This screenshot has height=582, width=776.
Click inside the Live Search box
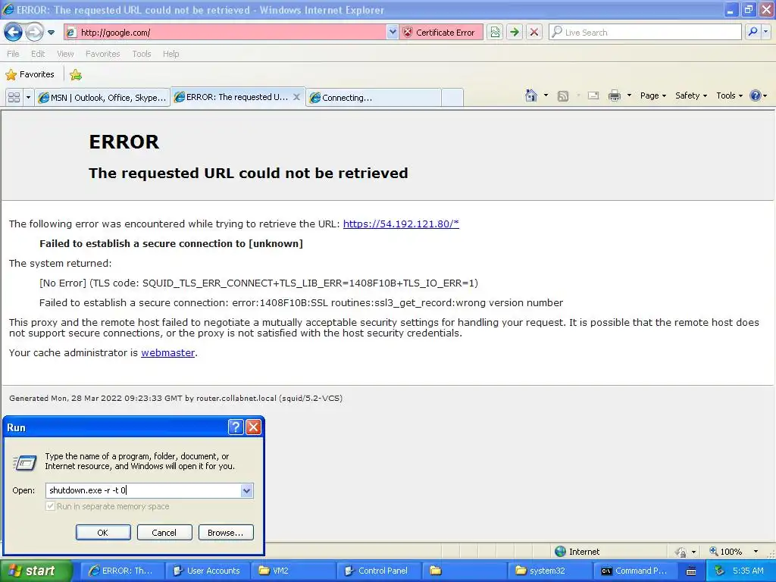pos(645,33)
